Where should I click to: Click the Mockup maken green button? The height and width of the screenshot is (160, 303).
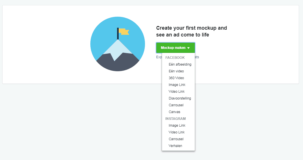pos(176,48)
